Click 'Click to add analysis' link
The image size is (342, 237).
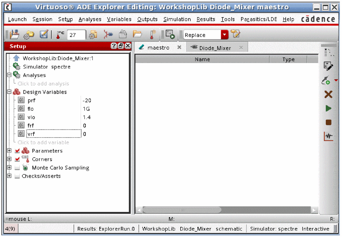click(x=43, y=83)
